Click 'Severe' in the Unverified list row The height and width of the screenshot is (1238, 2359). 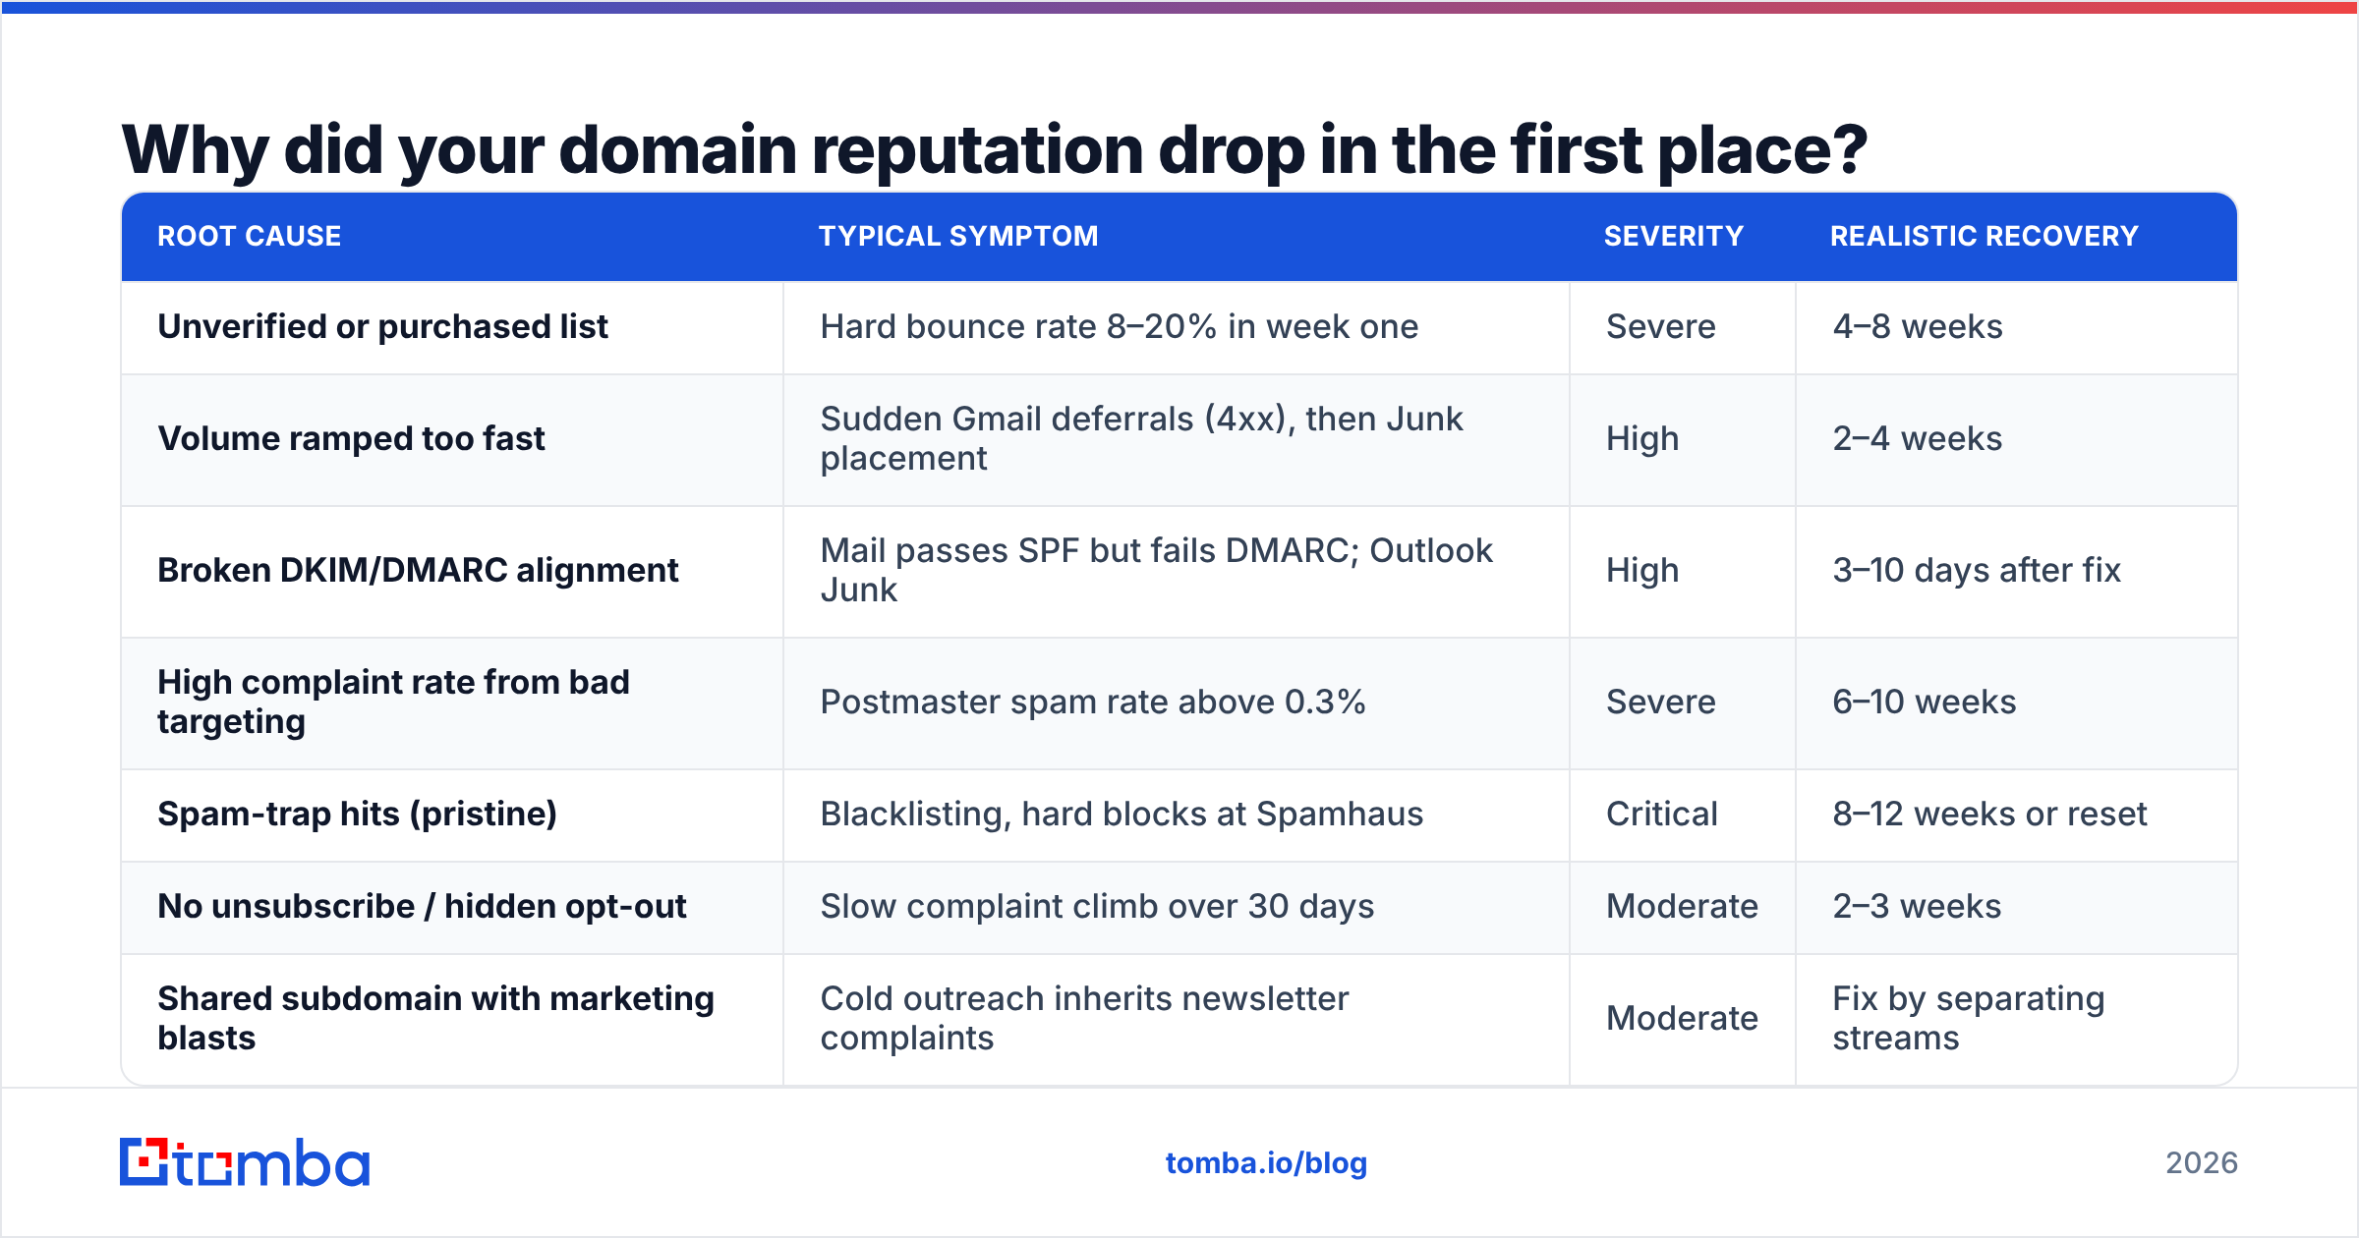[1661, 326]
